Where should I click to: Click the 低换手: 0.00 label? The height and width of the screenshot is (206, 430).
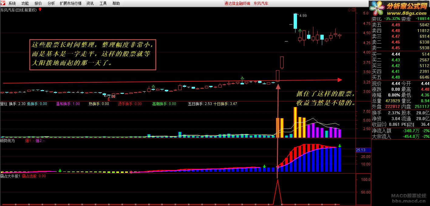pos(37,104)
